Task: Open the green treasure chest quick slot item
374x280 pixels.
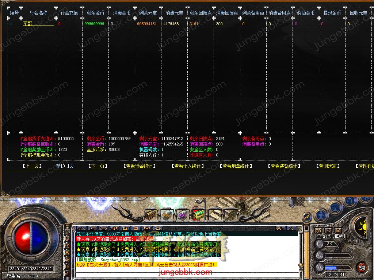Action: pyautogui.click(x=198, y=215)
